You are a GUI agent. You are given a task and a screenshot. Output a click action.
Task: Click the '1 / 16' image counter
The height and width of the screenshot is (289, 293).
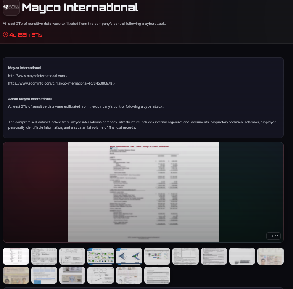pyautogui.click(x=273, y=236)
